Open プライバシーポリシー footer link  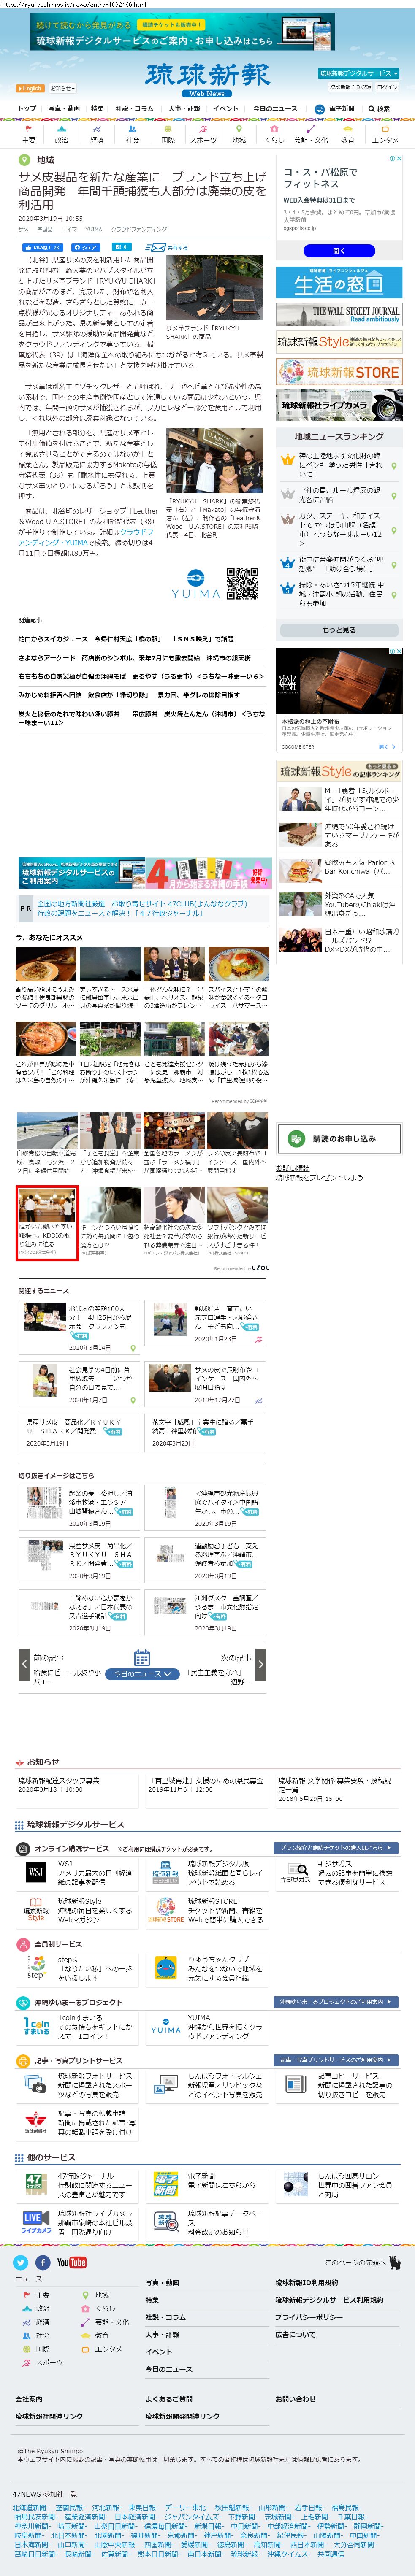click(x=309, y=2316)
